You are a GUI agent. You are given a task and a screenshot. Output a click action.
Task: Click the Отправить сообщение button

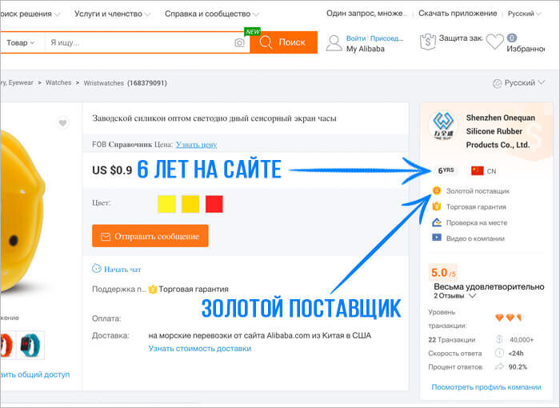pyautogui.click(x=150, y=236)
